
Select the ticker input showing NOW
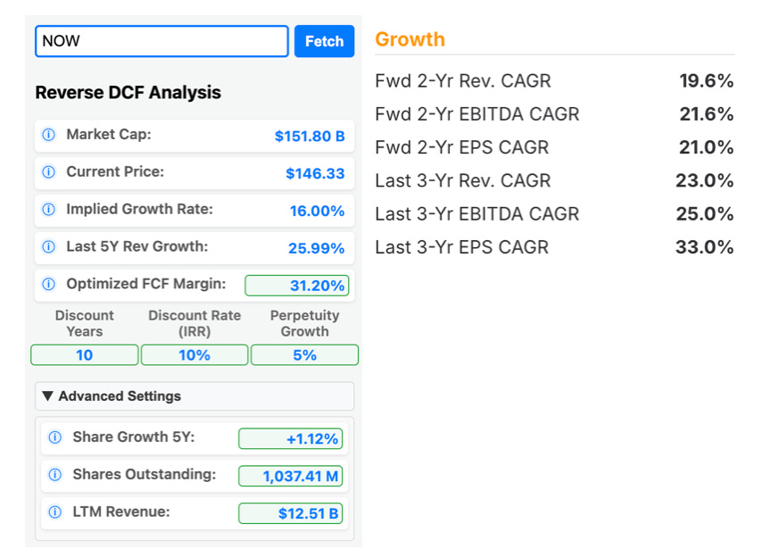click(161, 41)
